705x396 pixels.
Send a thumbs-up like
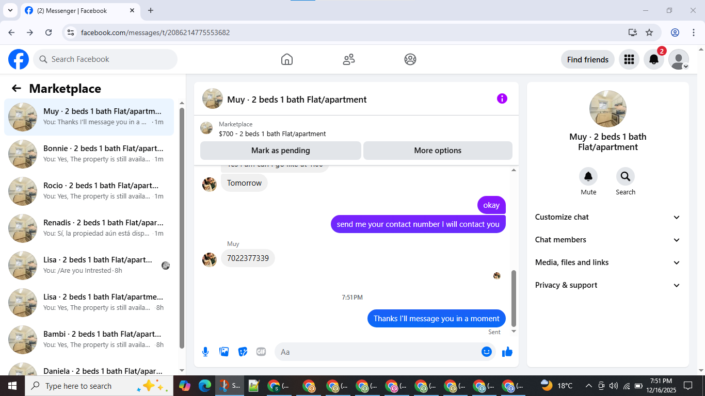click(x=507, y=352)
